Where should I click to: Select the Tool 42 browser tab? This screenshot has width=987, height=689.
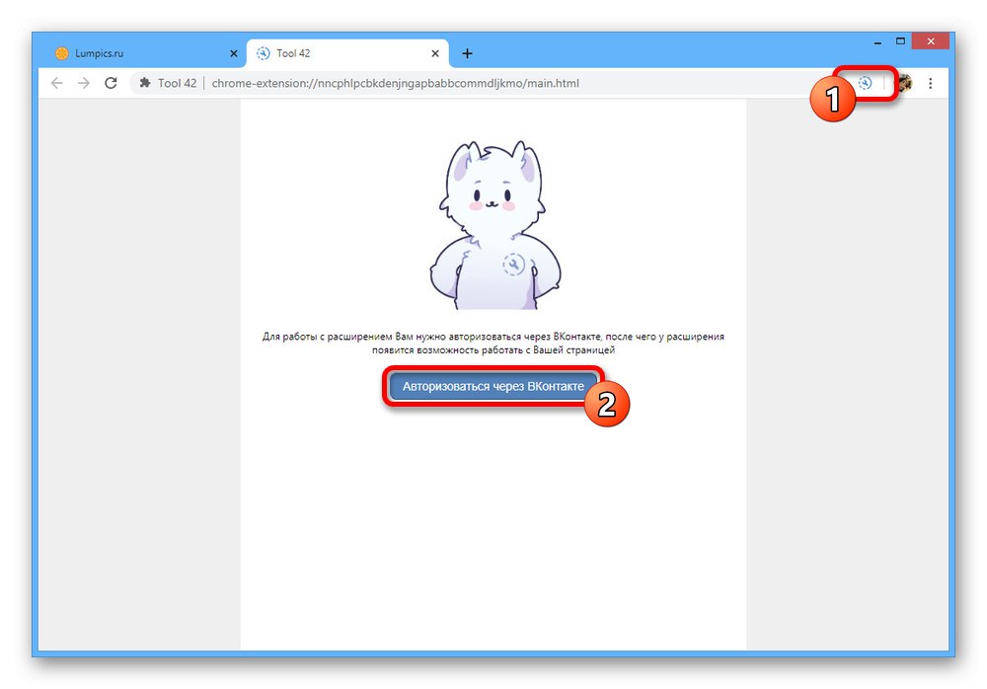(348, 53)
